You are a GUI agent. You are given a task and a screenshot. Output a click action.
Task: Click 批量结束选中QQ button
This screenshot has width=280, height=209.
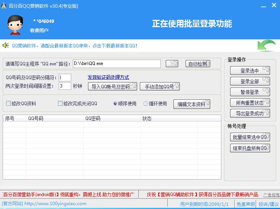point(250,137)
